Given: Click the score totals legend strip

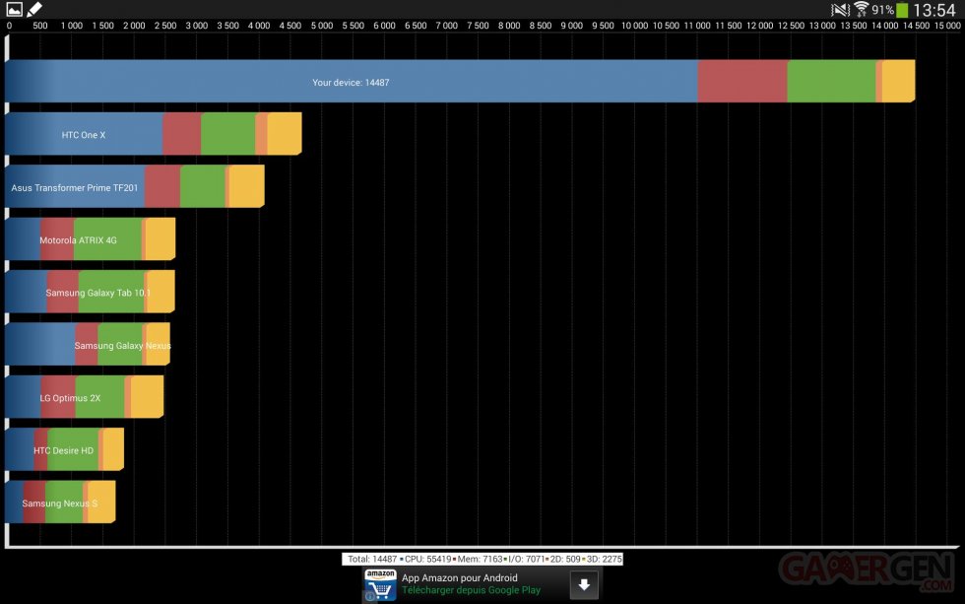Looking at the screenshot, I should [482, 559].
